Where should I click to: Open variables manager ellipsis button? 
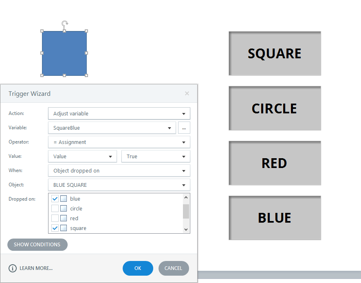tap(184, 128)
